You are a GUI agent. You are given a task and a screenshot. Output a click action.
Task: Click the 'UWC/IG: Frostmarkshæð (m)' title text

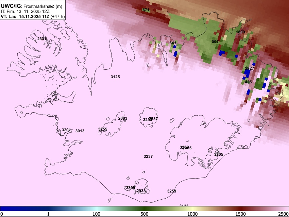click(32, 6)
